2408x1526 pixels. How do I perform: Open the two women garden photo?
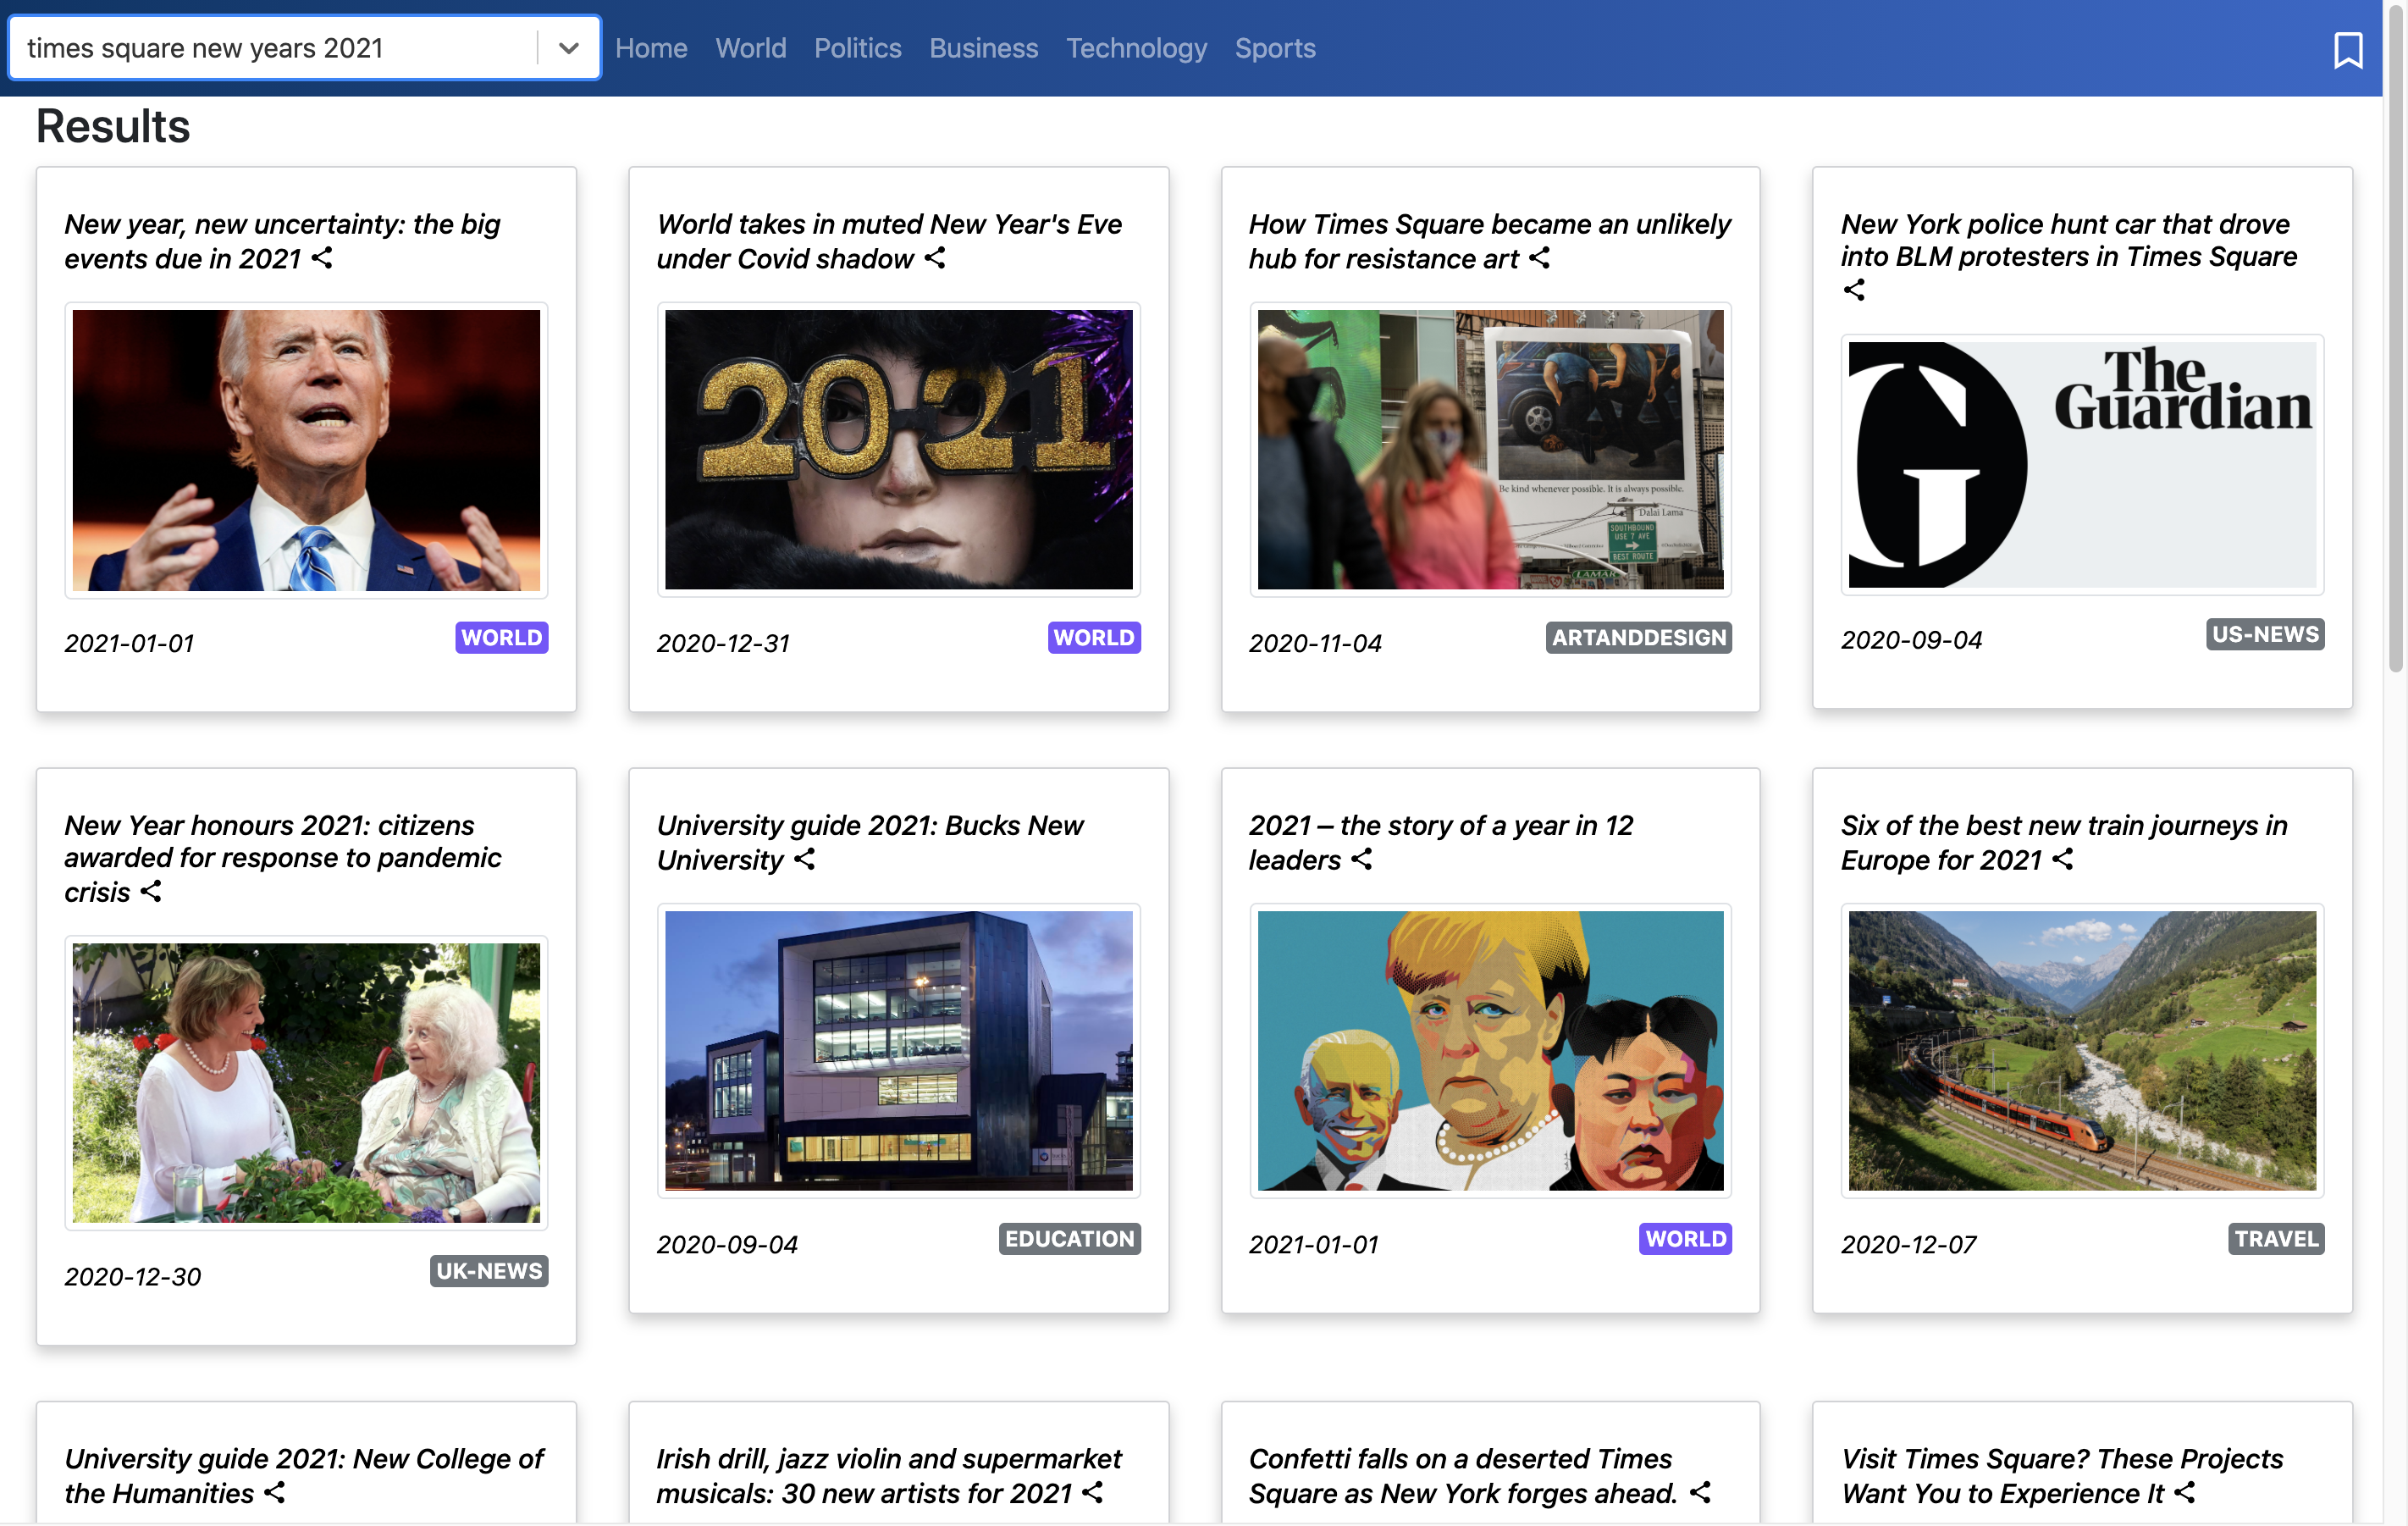pyautogui.click(x=306, y=1083)
